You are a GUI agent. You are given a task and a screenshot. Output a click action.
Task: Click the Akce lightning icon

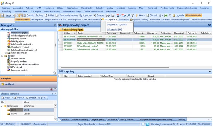[137, 15]
